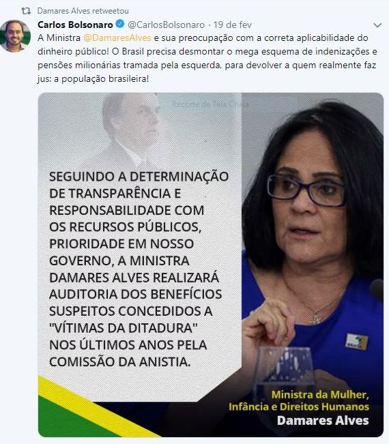
Task: Click the lapel pin on the blue blouse
Action: pyautogui.click(x=357, y=342)
